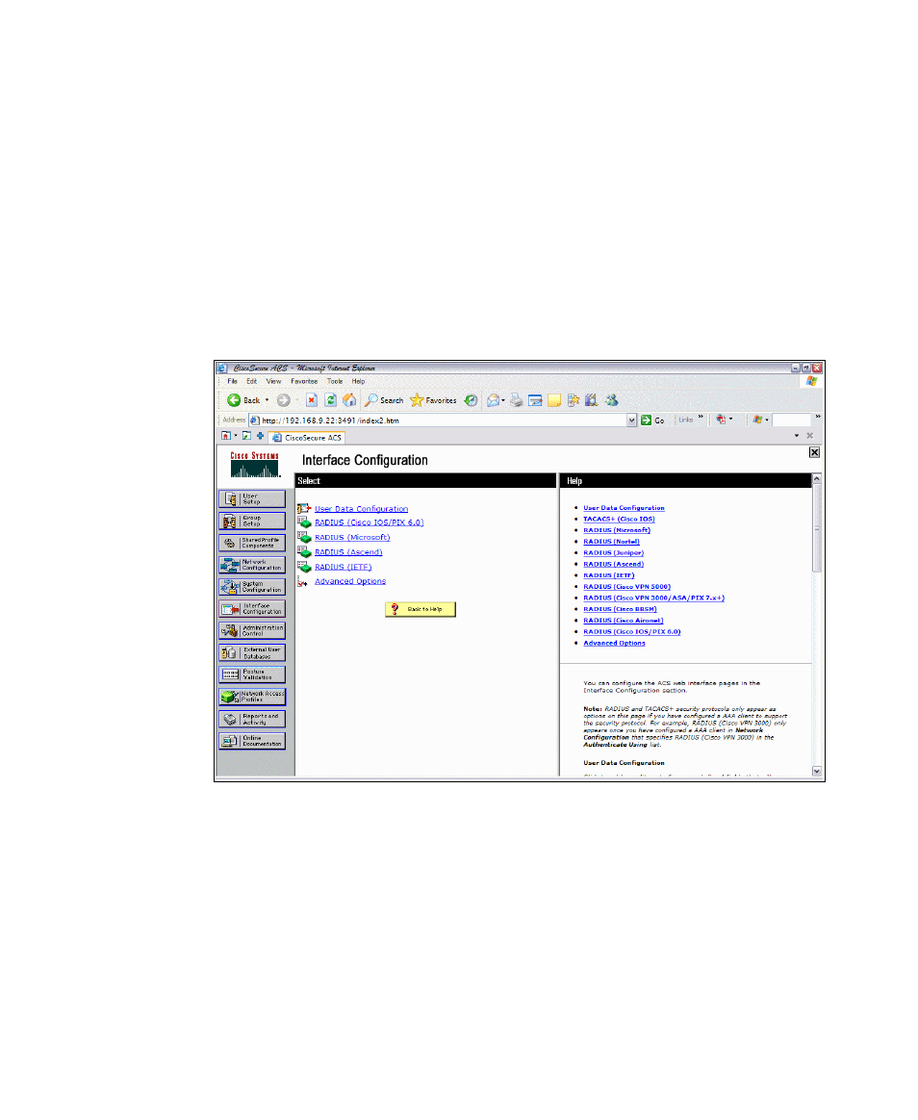Open TACACS+ (Cisco IOS) help link
Screen dimensions: 918x1120
(x=619, y=520)
